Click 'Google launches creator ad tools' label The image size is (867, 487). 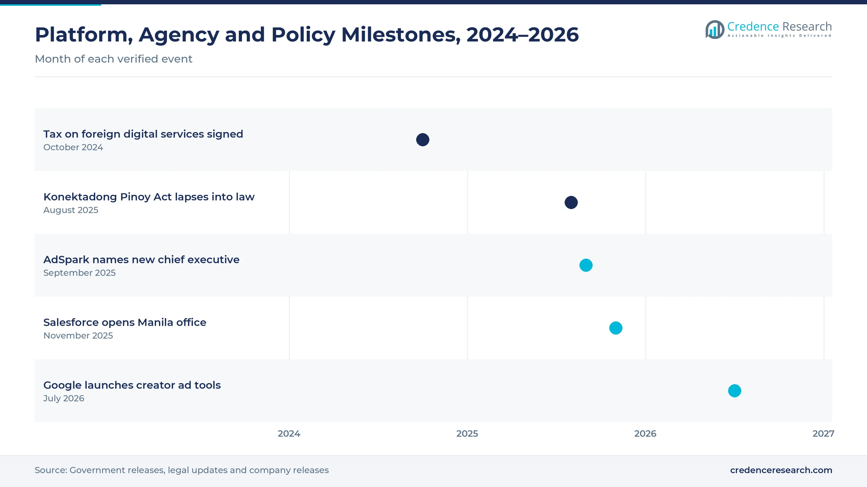(x=132, y=385)
